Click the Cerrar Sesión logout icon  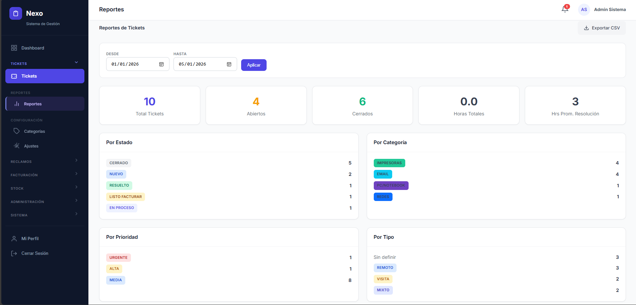coord(14,253)
